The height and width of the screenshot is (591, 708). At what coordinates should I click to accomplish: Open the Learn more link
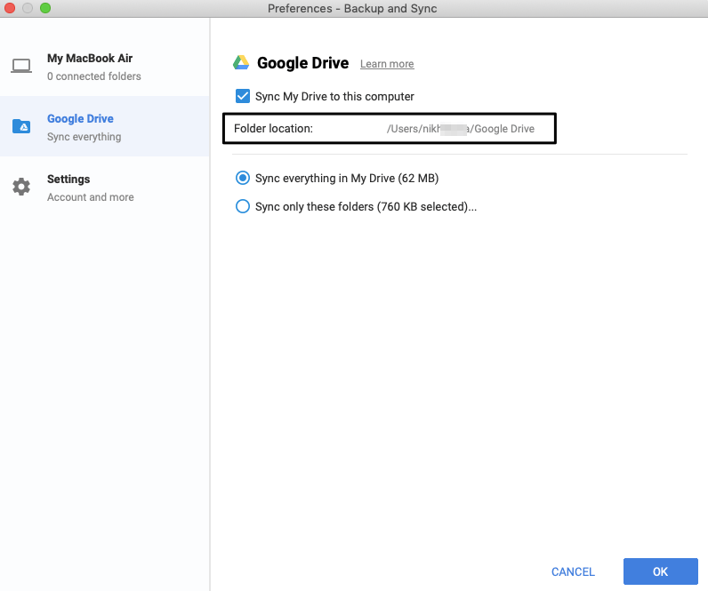[x=387, y=64]
